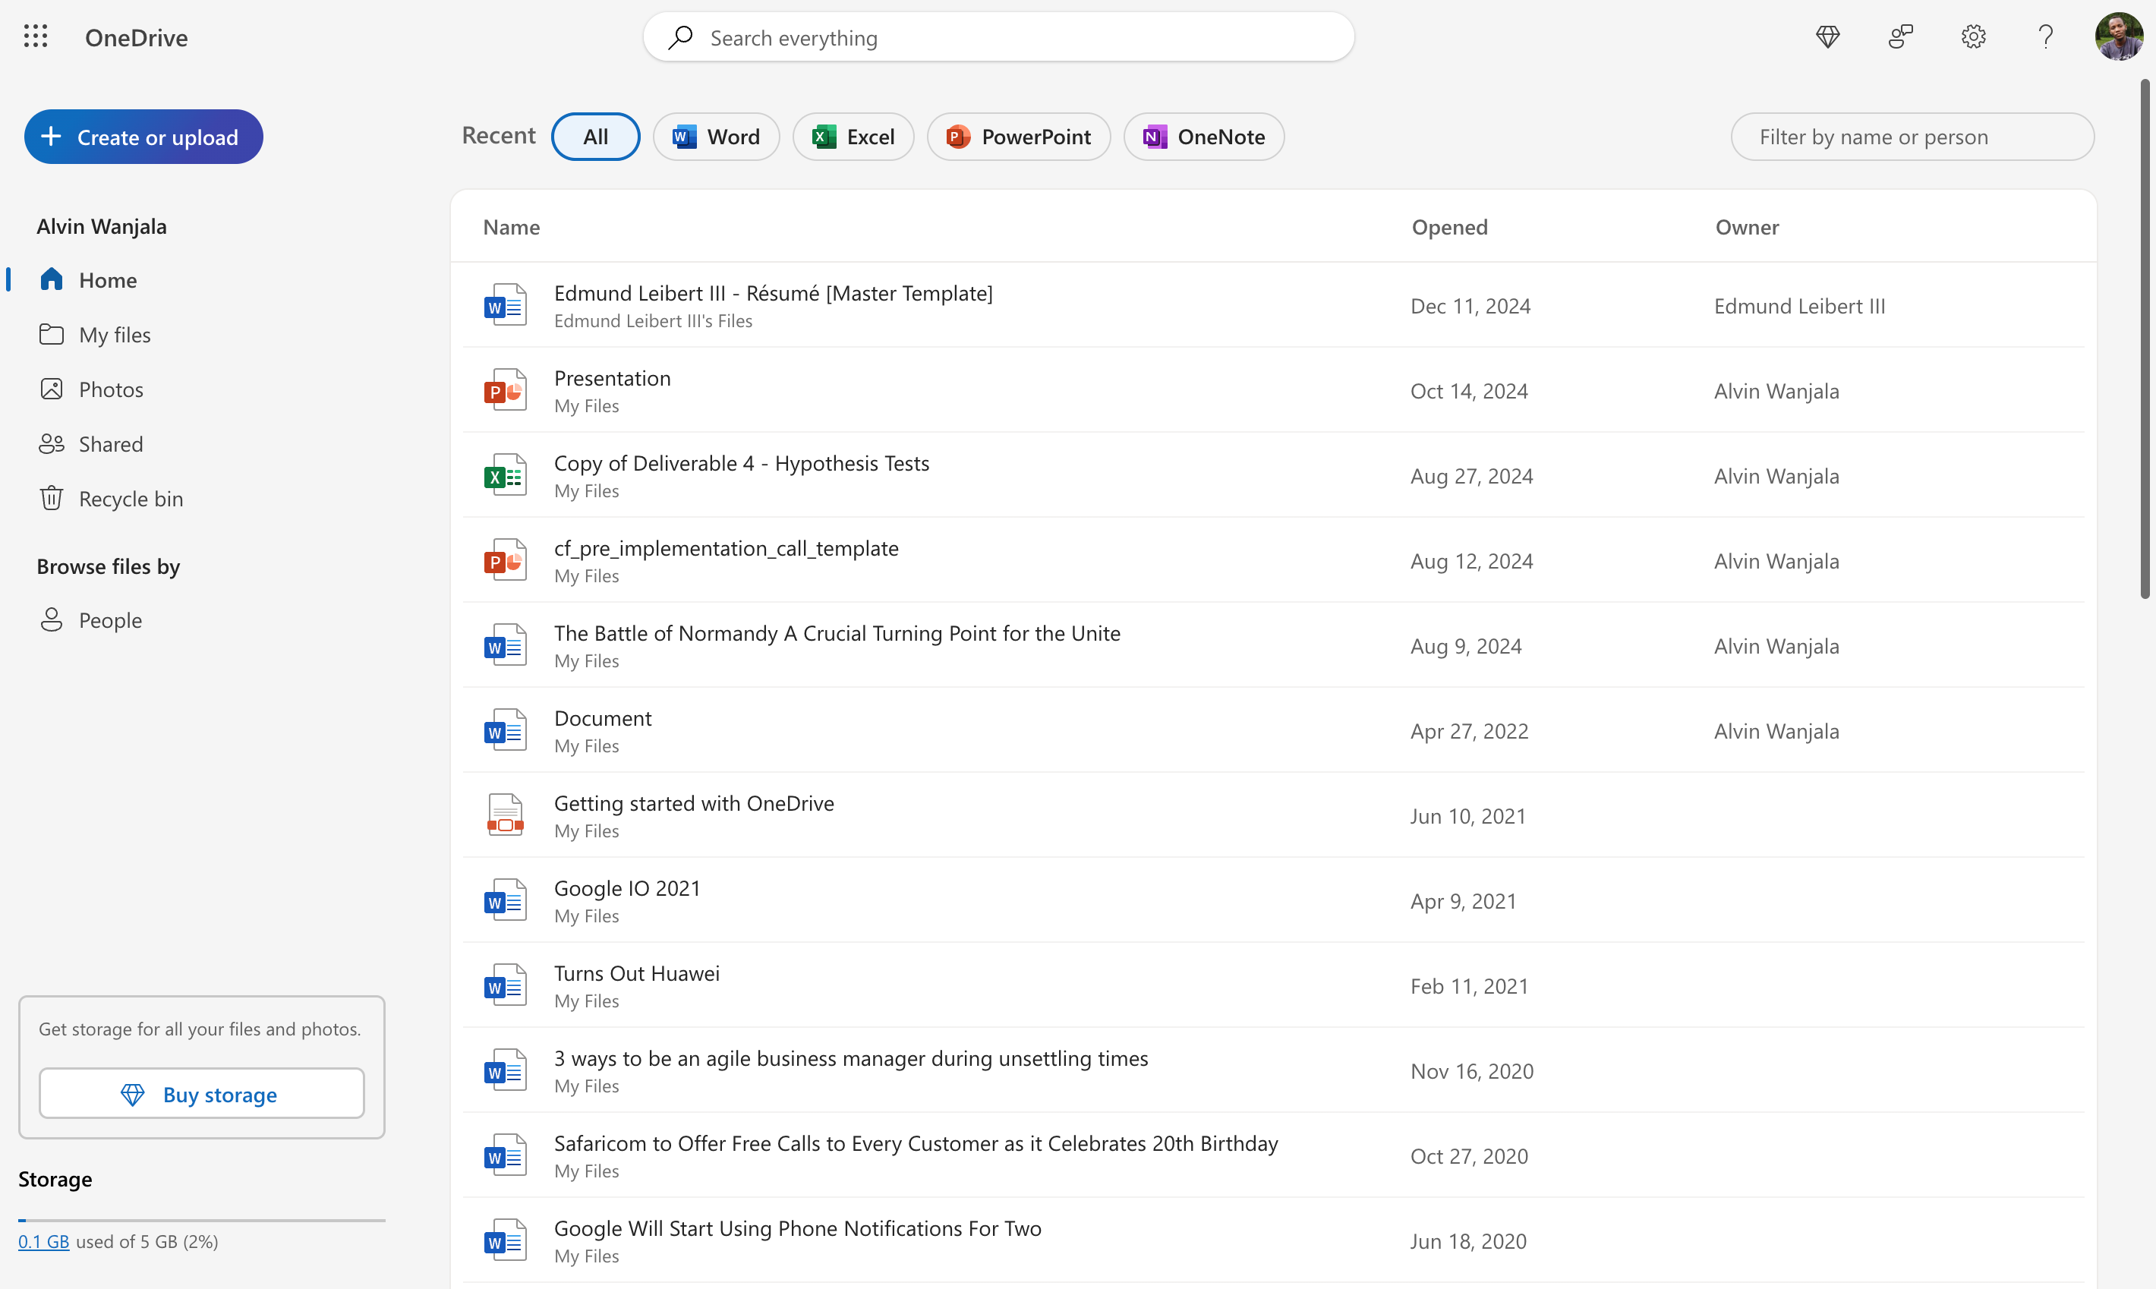The height and width of the screenshot is (1289, 2156).
Task: Click the premium diamond icon in header
Action: (x=1827, y=36)
